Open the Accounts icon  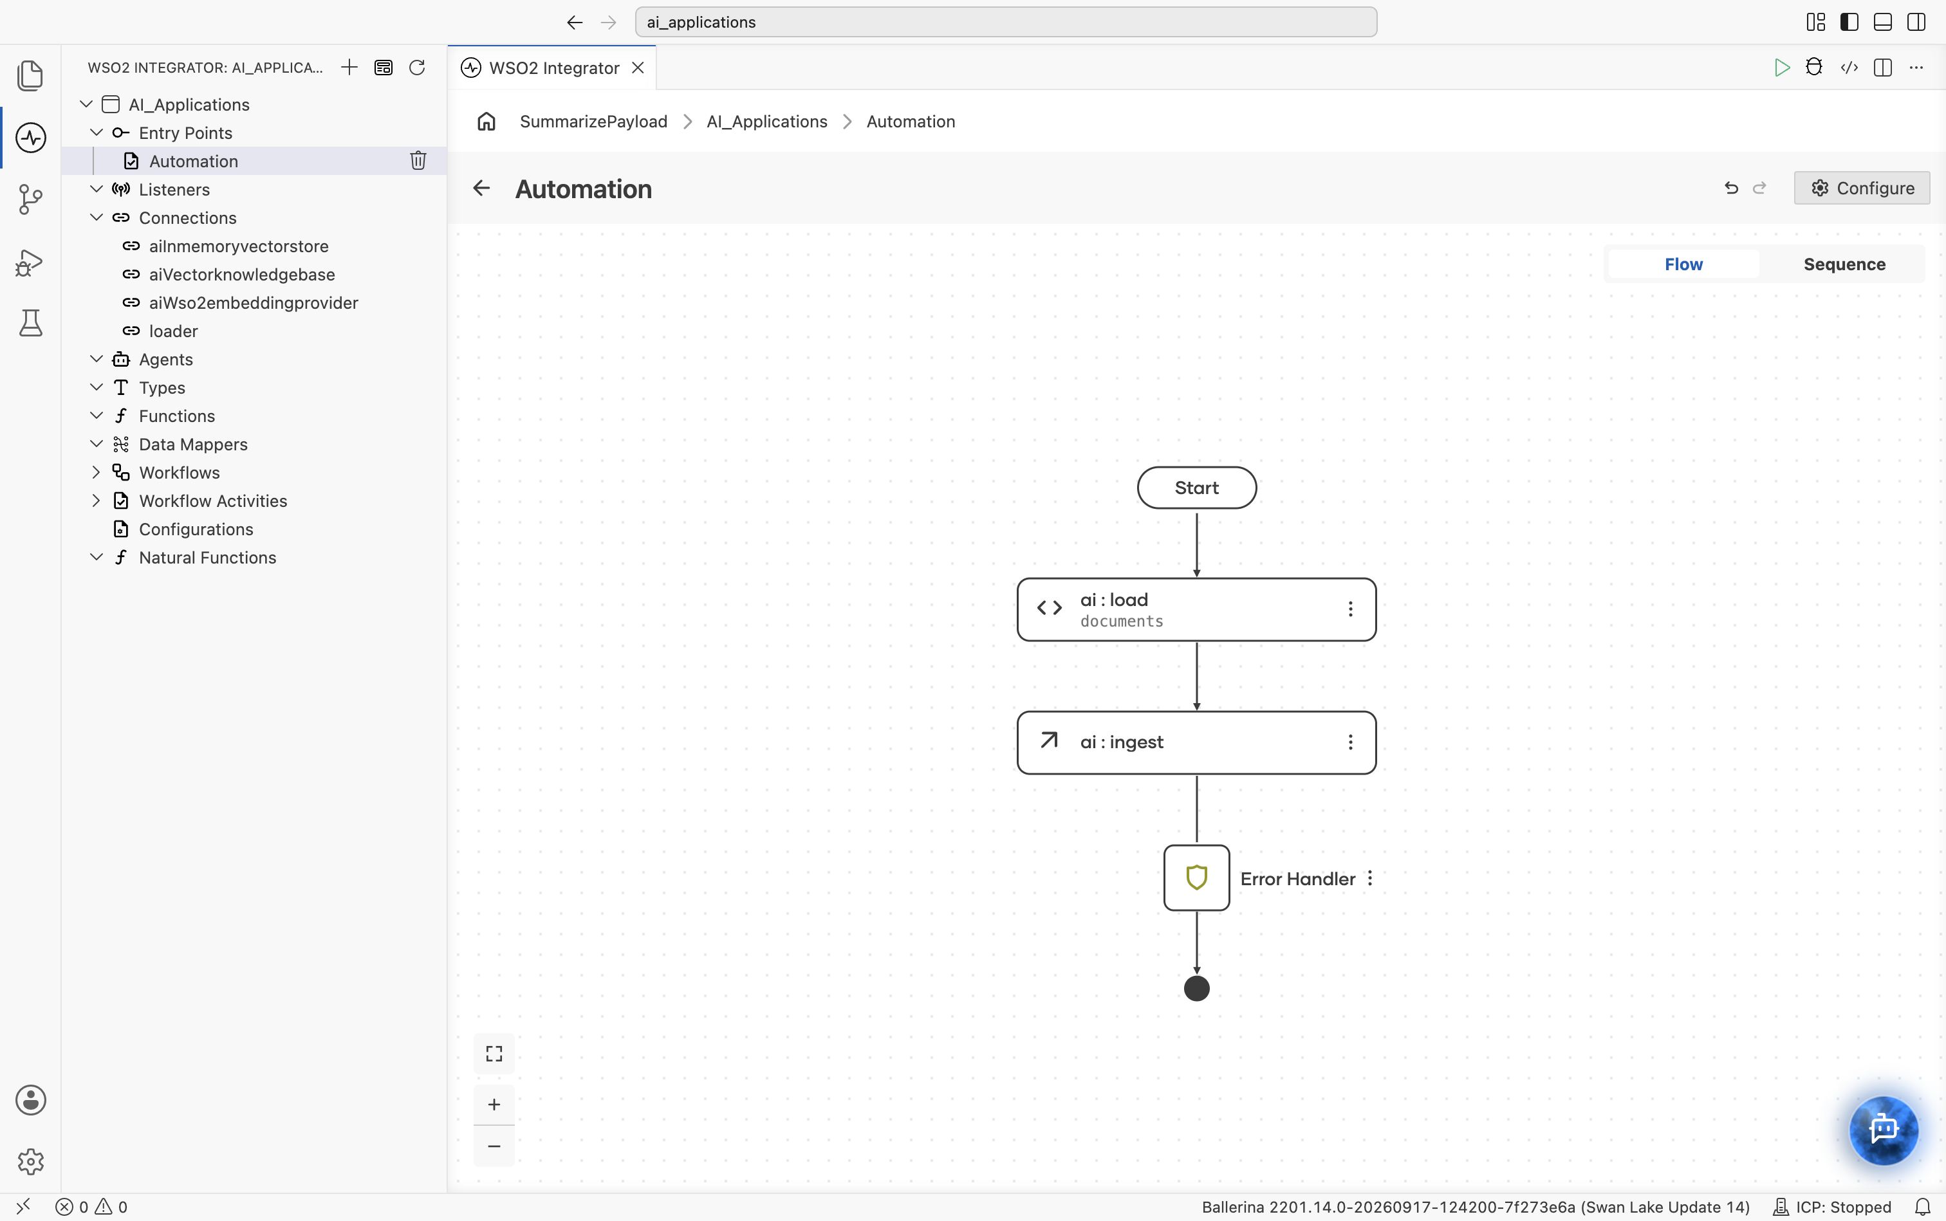[x=31, y=1100]
